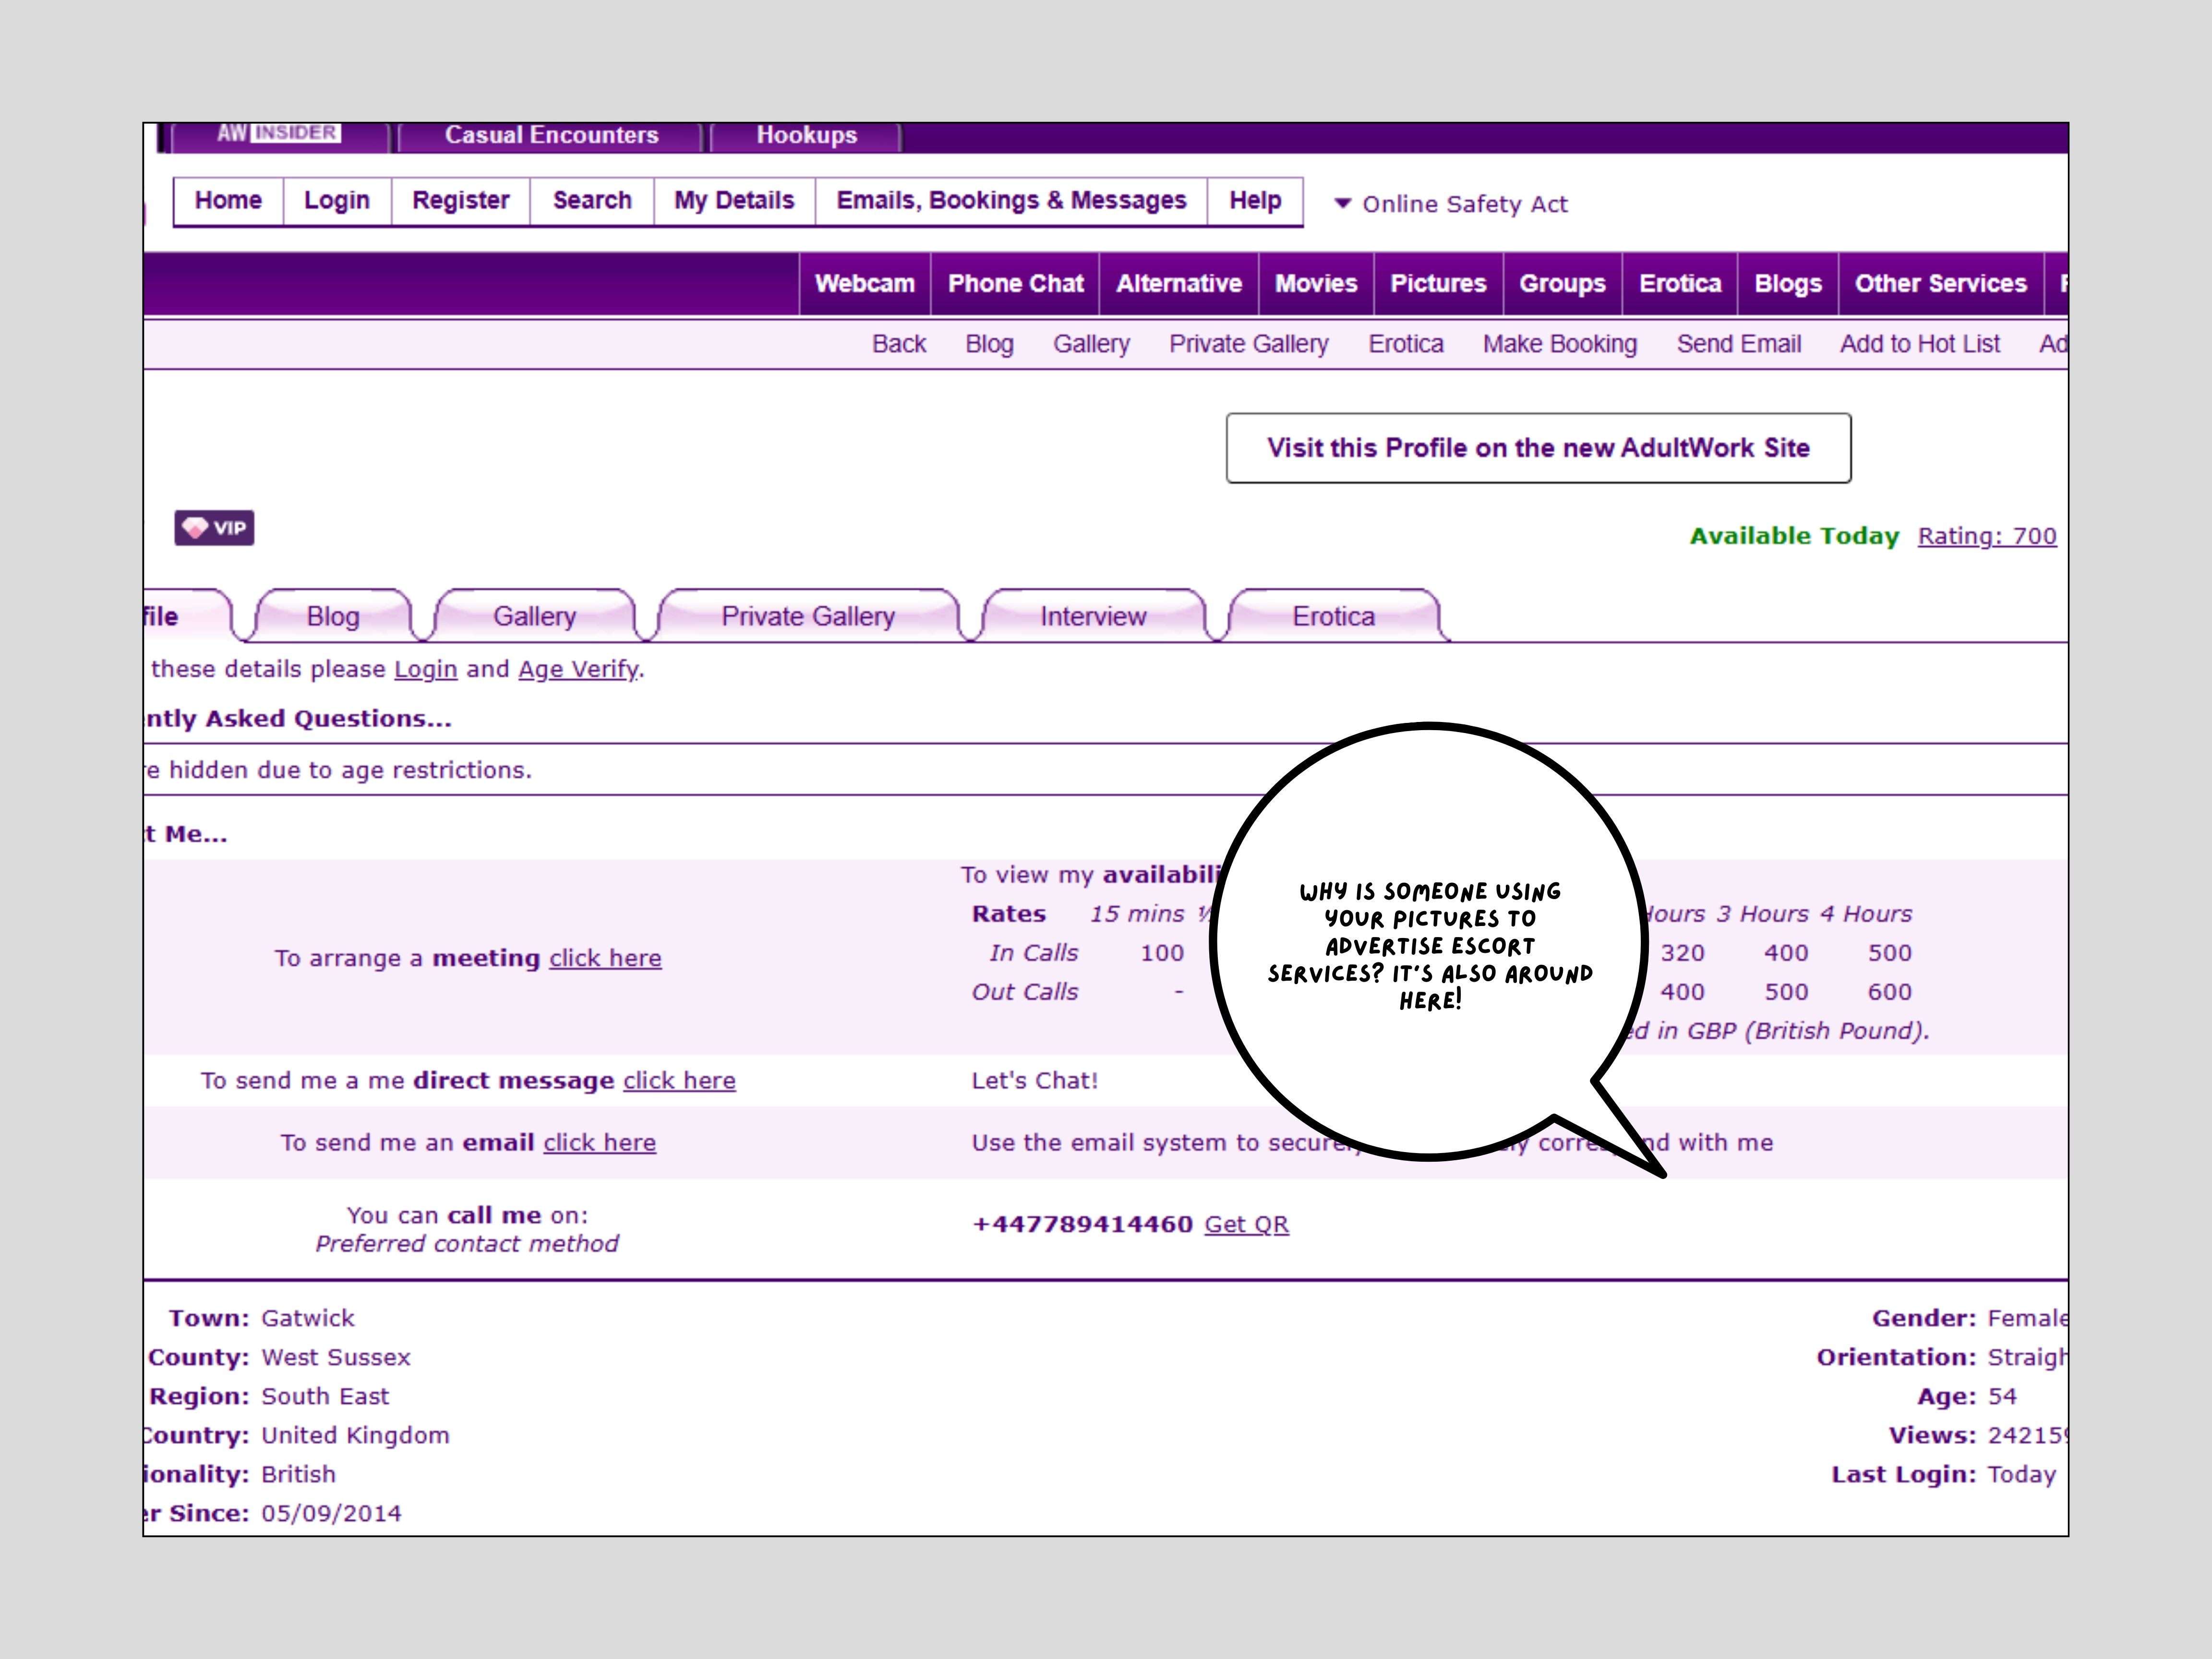The width and height of the screenshot is (2212, 1659).
Task: Click Make Booking in the submenu bar
Action: click(x=1559, y=344)
